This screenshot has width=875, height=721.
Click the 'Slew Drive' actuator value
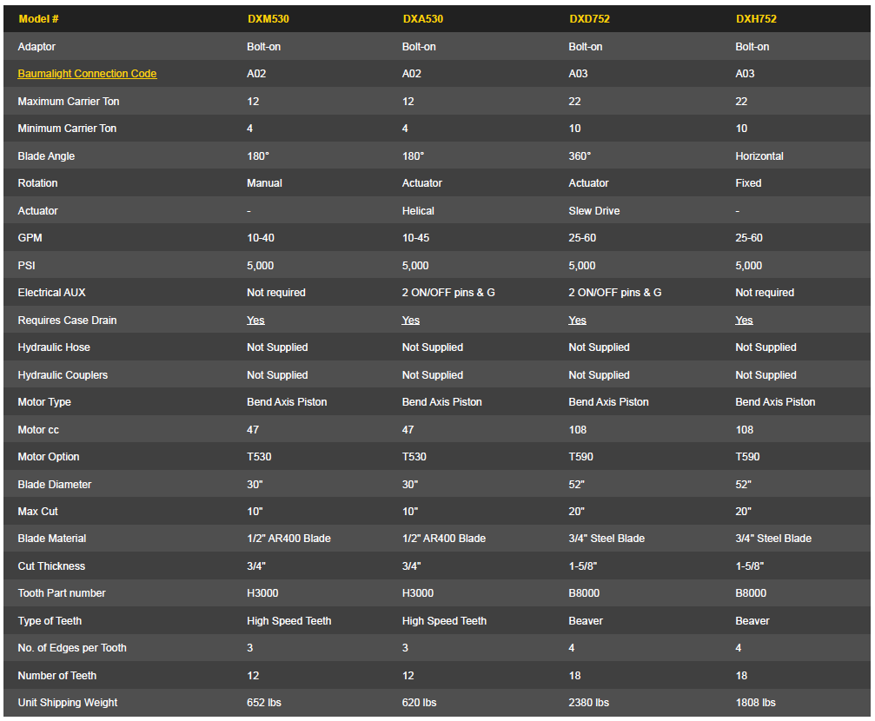tap(594, 211)
